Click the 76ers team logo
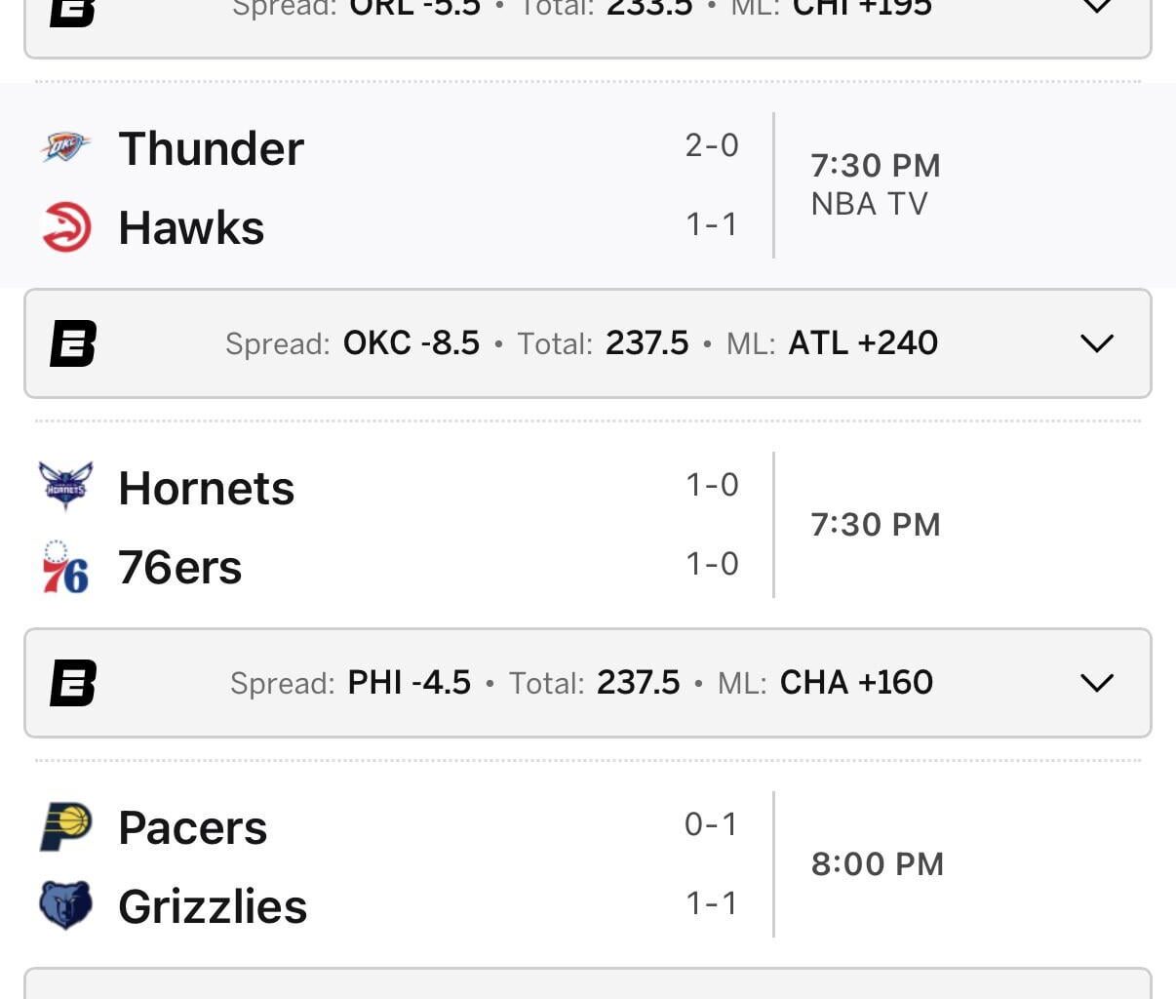Viewport: 1176px width, 999px height. click(64, 564)
